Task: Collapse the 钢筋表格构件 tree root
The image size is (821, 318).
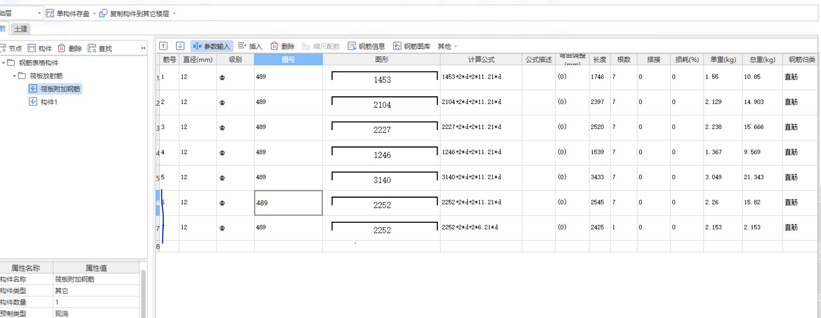Action: click(3, 63)
